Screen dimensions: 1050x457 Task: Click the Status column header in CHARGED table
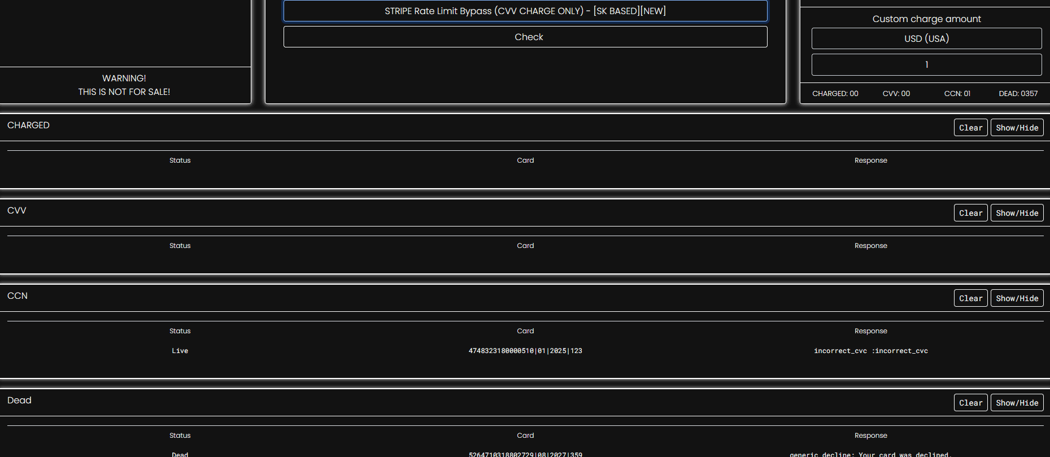[180, 160]
